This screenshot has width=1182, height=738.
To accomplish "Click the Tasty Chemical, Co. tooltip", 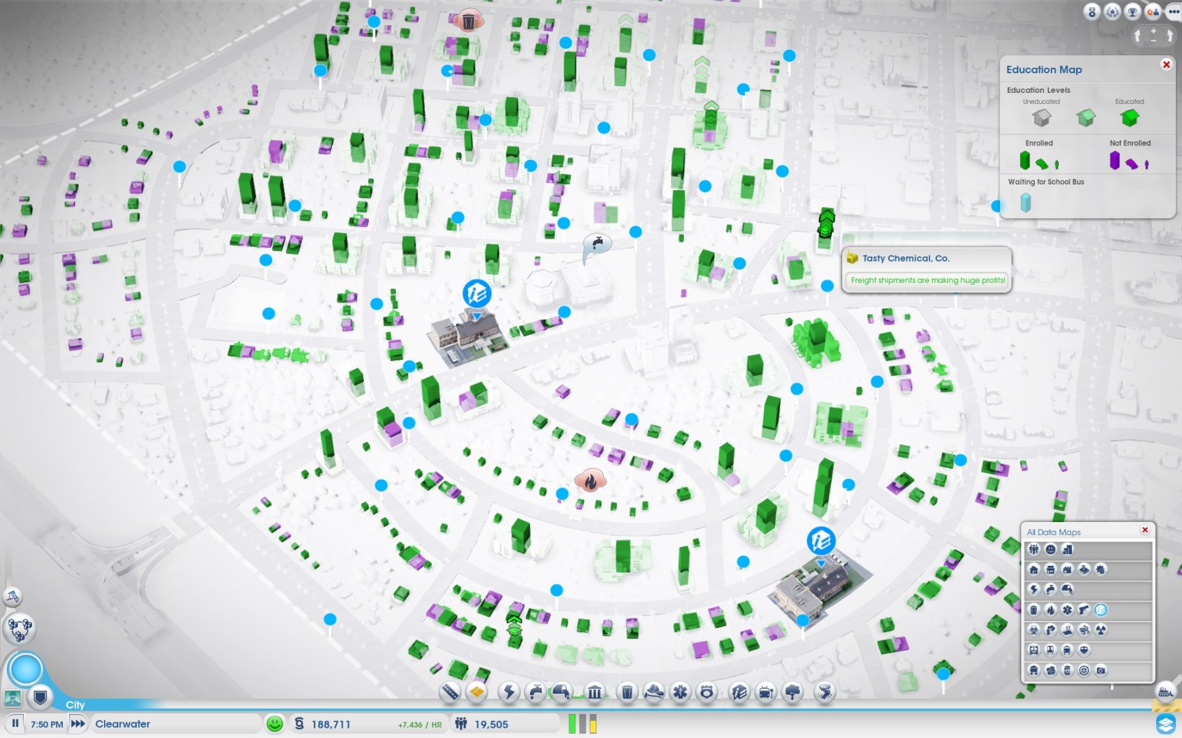I will click(926, 269).
